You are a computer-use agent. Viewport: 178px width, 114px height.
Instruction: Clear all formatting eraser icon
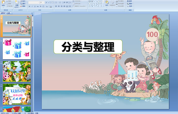(52, 2)
